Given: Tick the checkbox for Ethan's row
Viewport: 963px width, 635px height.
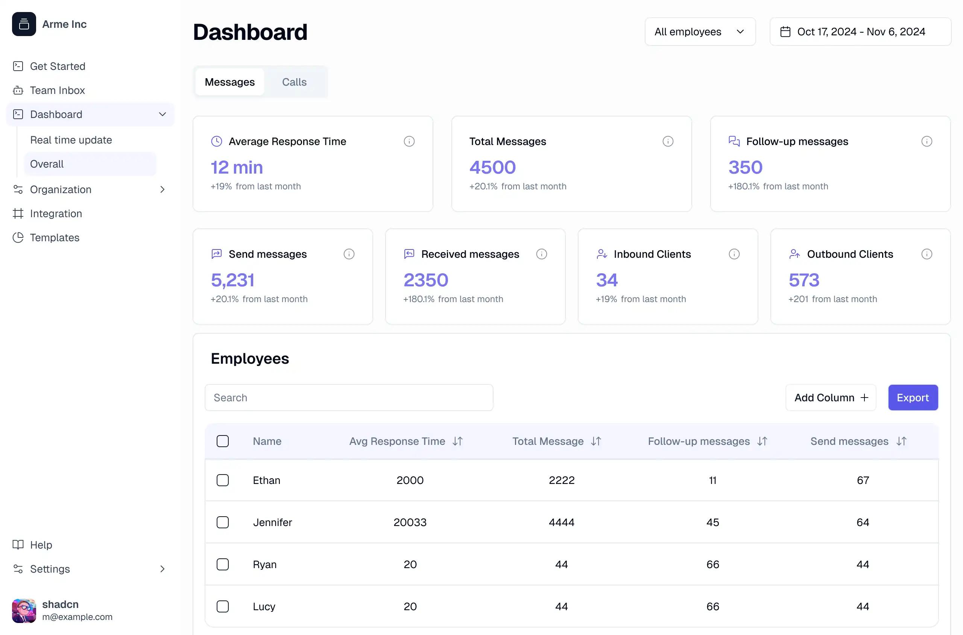Looking at the screenshot, I should click(223, 480).
